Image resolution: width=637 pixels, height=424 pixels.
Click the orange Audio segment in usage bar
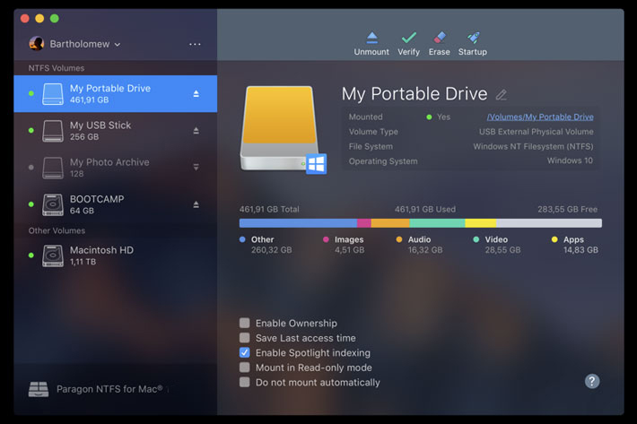pos(390,223)
